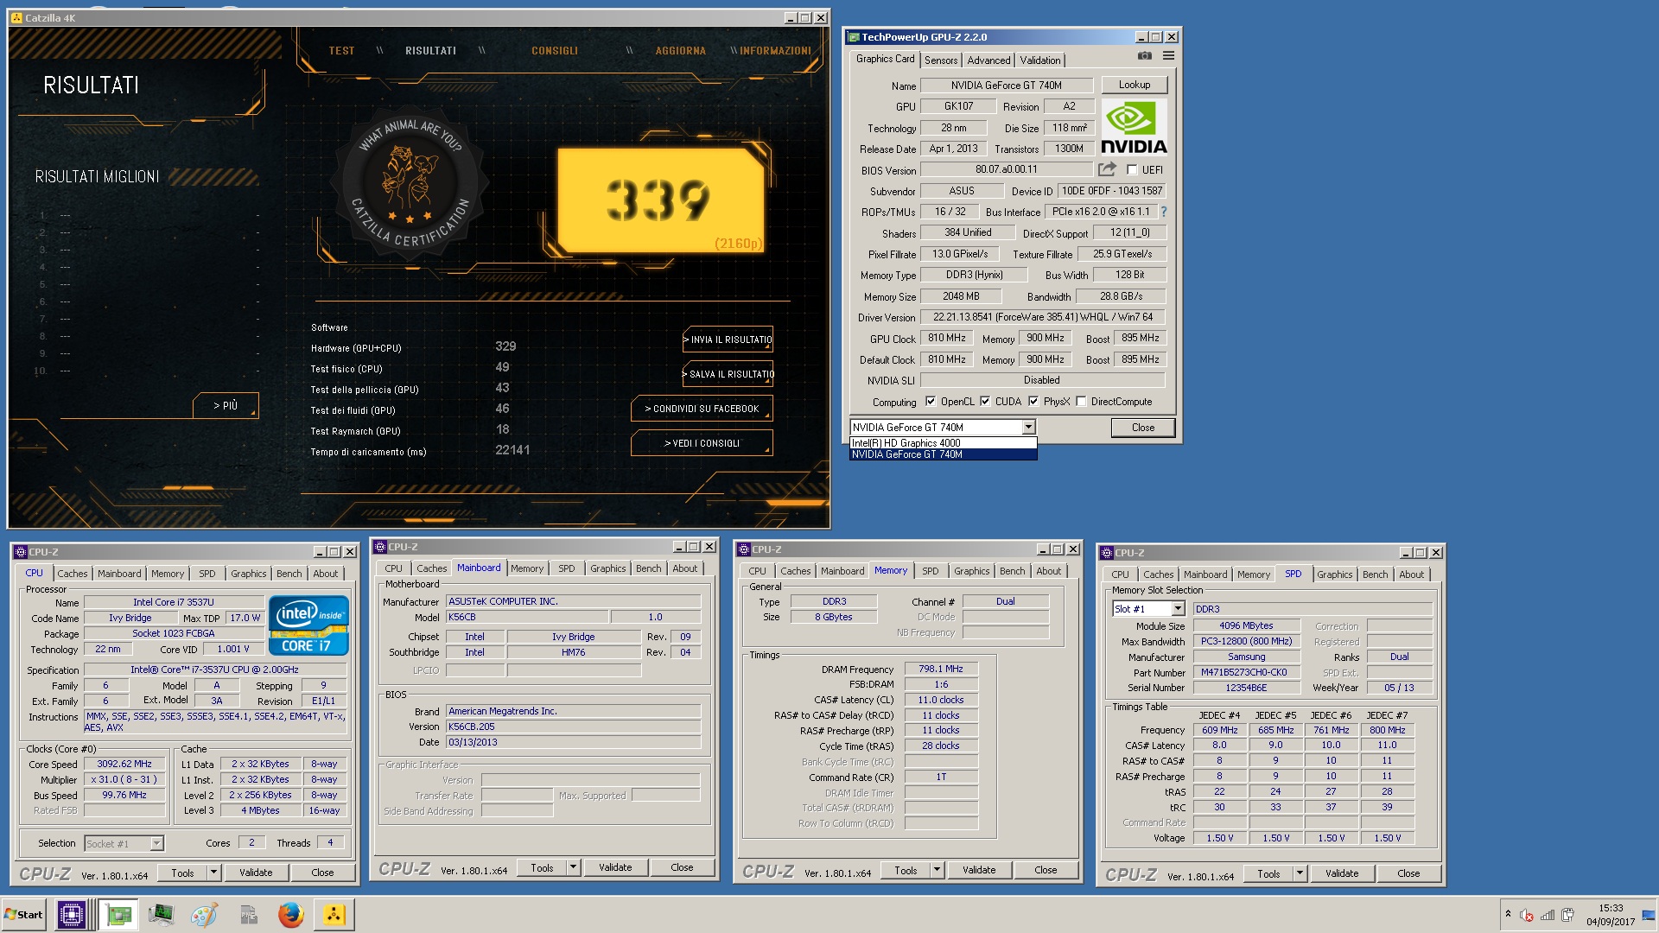
Task: Open the TEST tab in Catzilla
Action: click(341, 51)
